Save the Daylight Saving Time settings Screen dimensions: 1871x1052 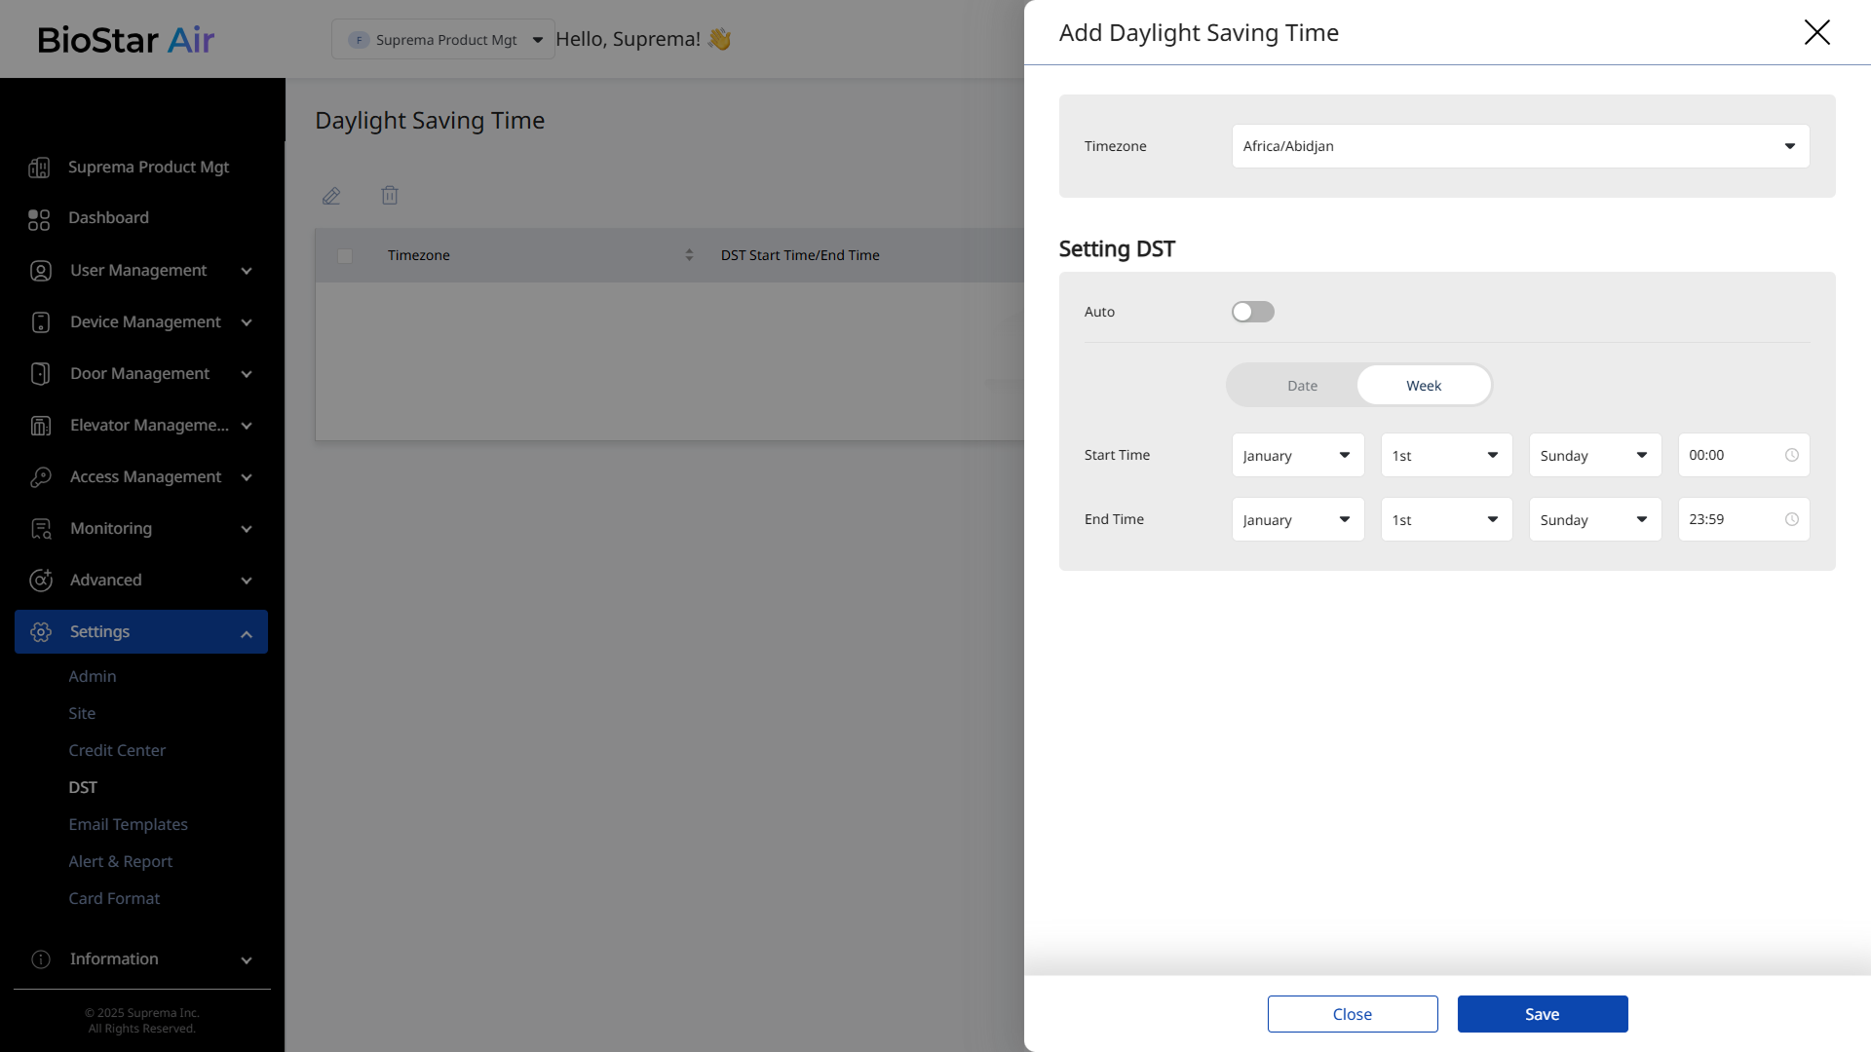pos(1542,1014)
